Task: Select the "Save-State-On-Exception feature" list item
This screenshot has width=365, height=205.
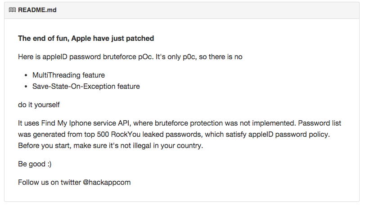Action: pos(86,86)
